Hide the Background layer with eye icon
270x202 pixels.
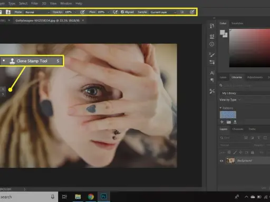coord(221,160)
